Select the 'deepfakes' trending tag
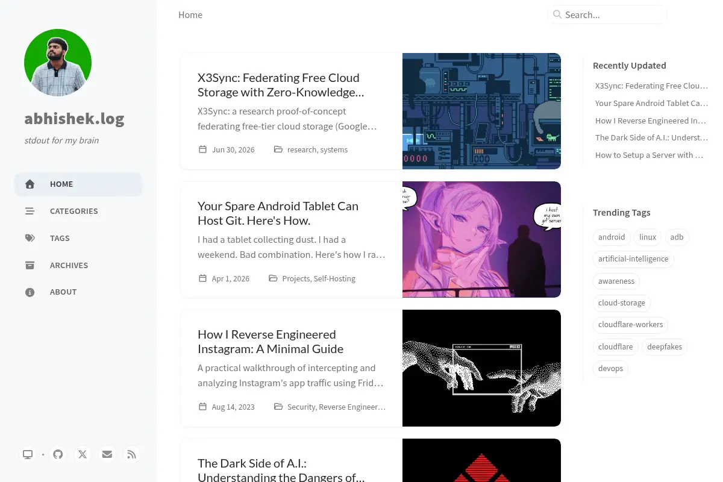The image size is (723, 482). click(665, 346)
